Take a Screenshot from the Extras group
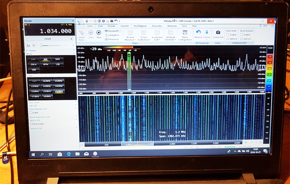Viewport: 290px width, 184px height. click(x=218, y=34)
